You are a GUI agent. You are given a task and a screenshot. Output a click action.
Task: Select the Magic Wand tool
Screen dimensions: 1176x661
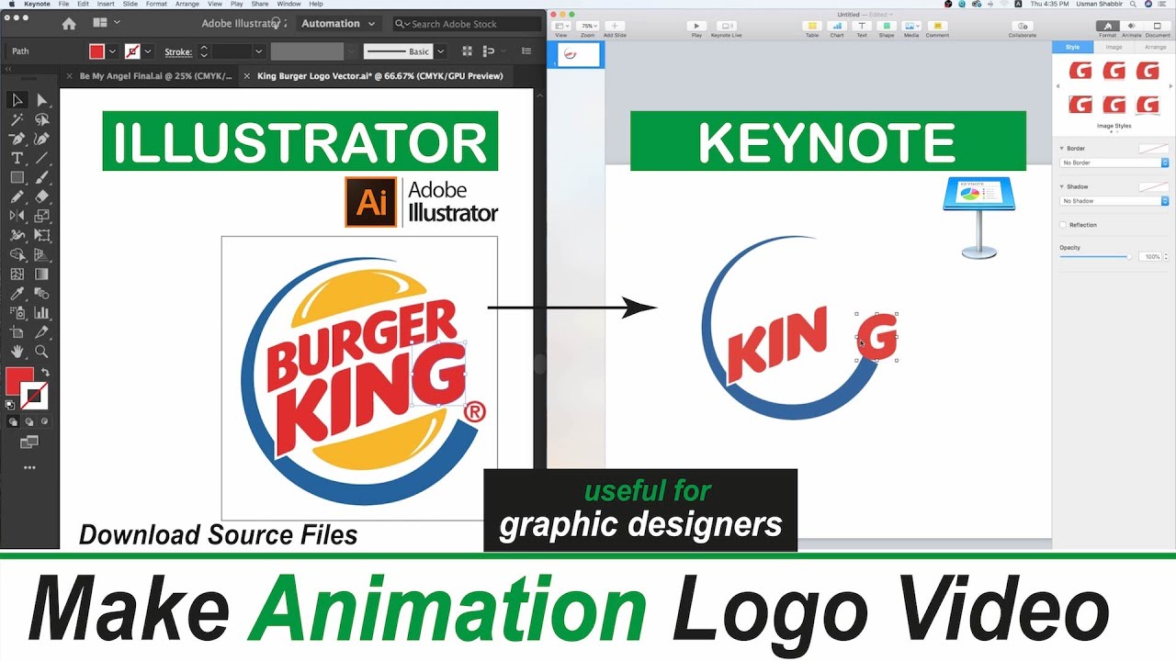(17, 119)
